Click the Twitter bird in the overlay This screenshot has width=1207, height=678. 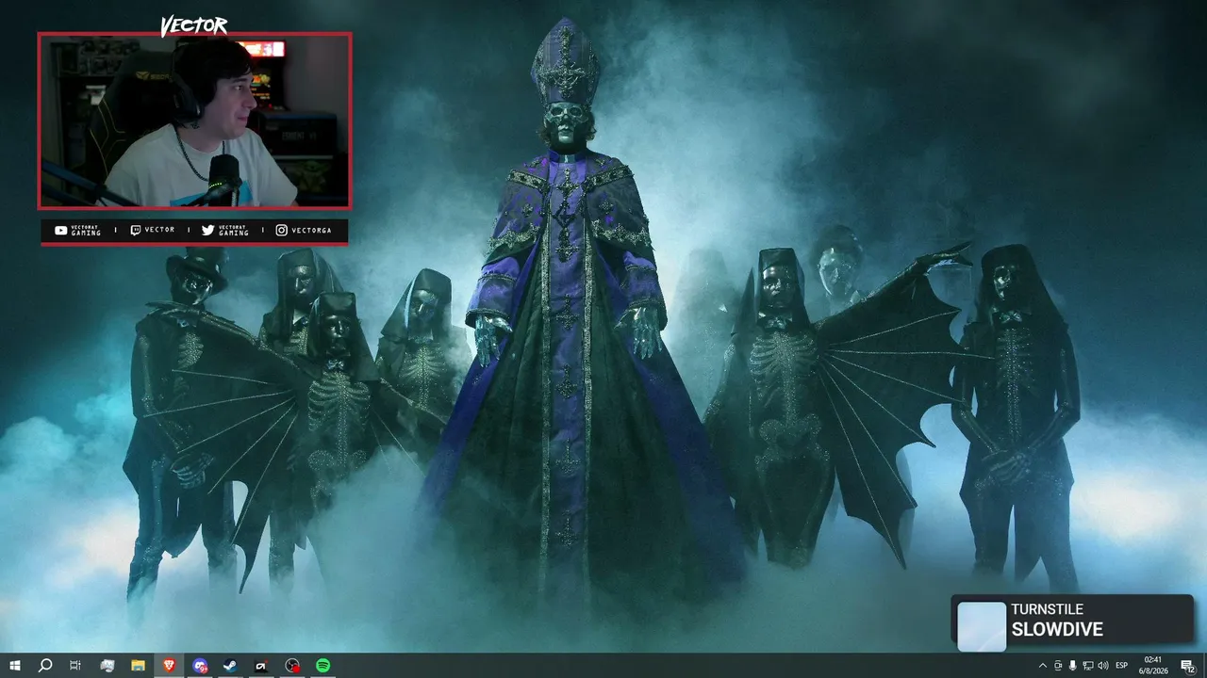pyautogui.click(x=208, y=230)
